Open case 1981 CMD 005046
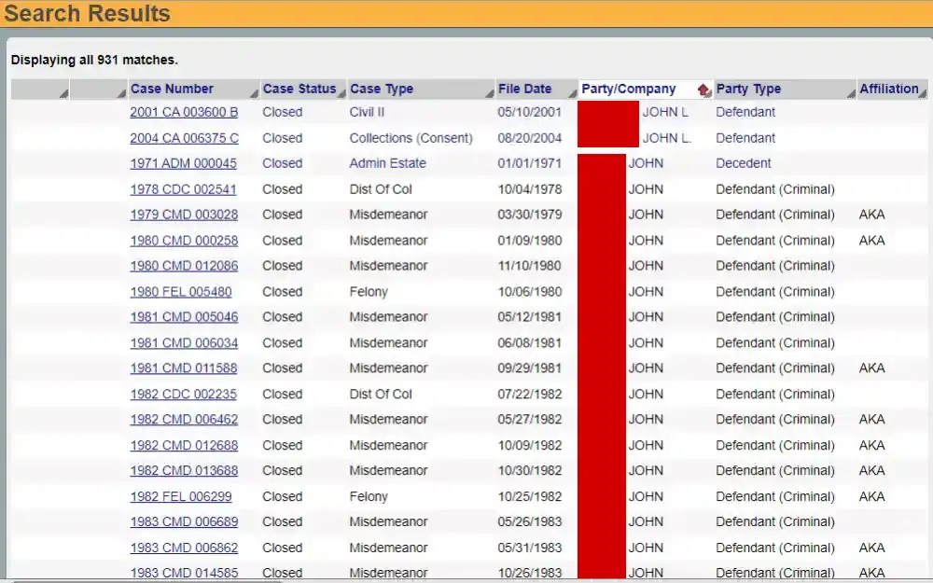The image size is (933, 583). pyautogui.click(x=184, y=316)
